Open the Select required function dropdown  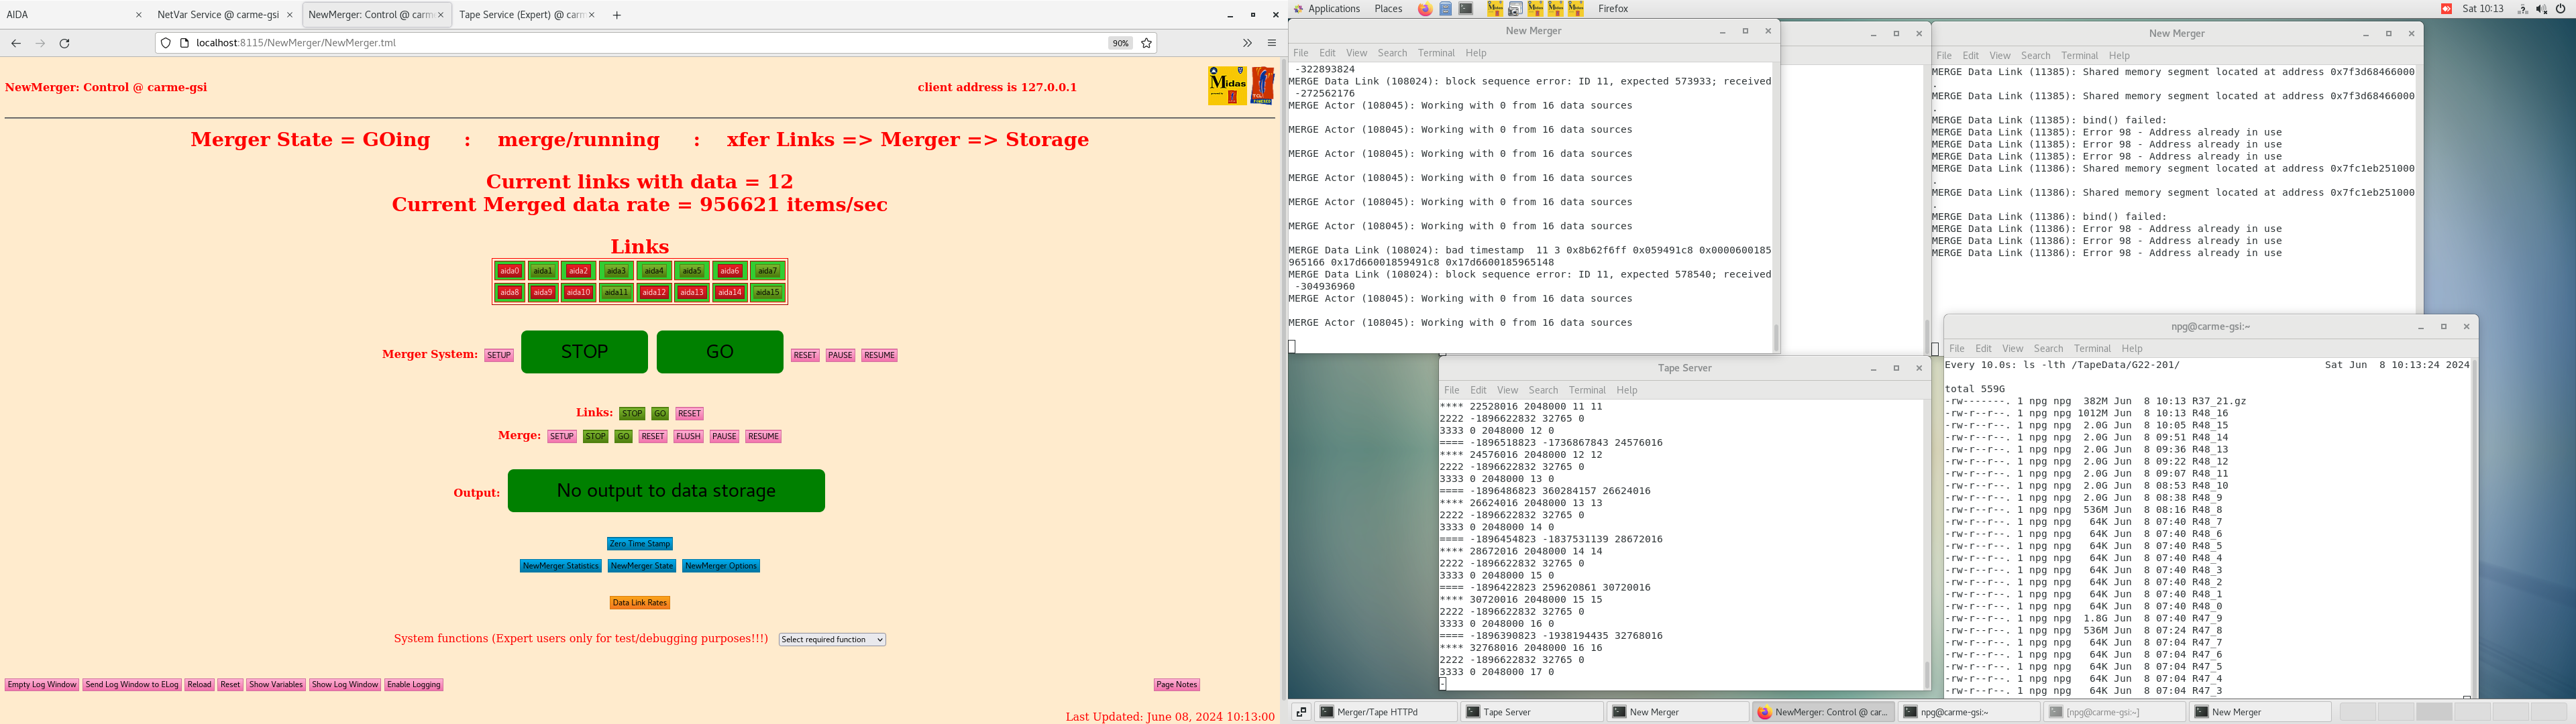click(x=832, y=640)
